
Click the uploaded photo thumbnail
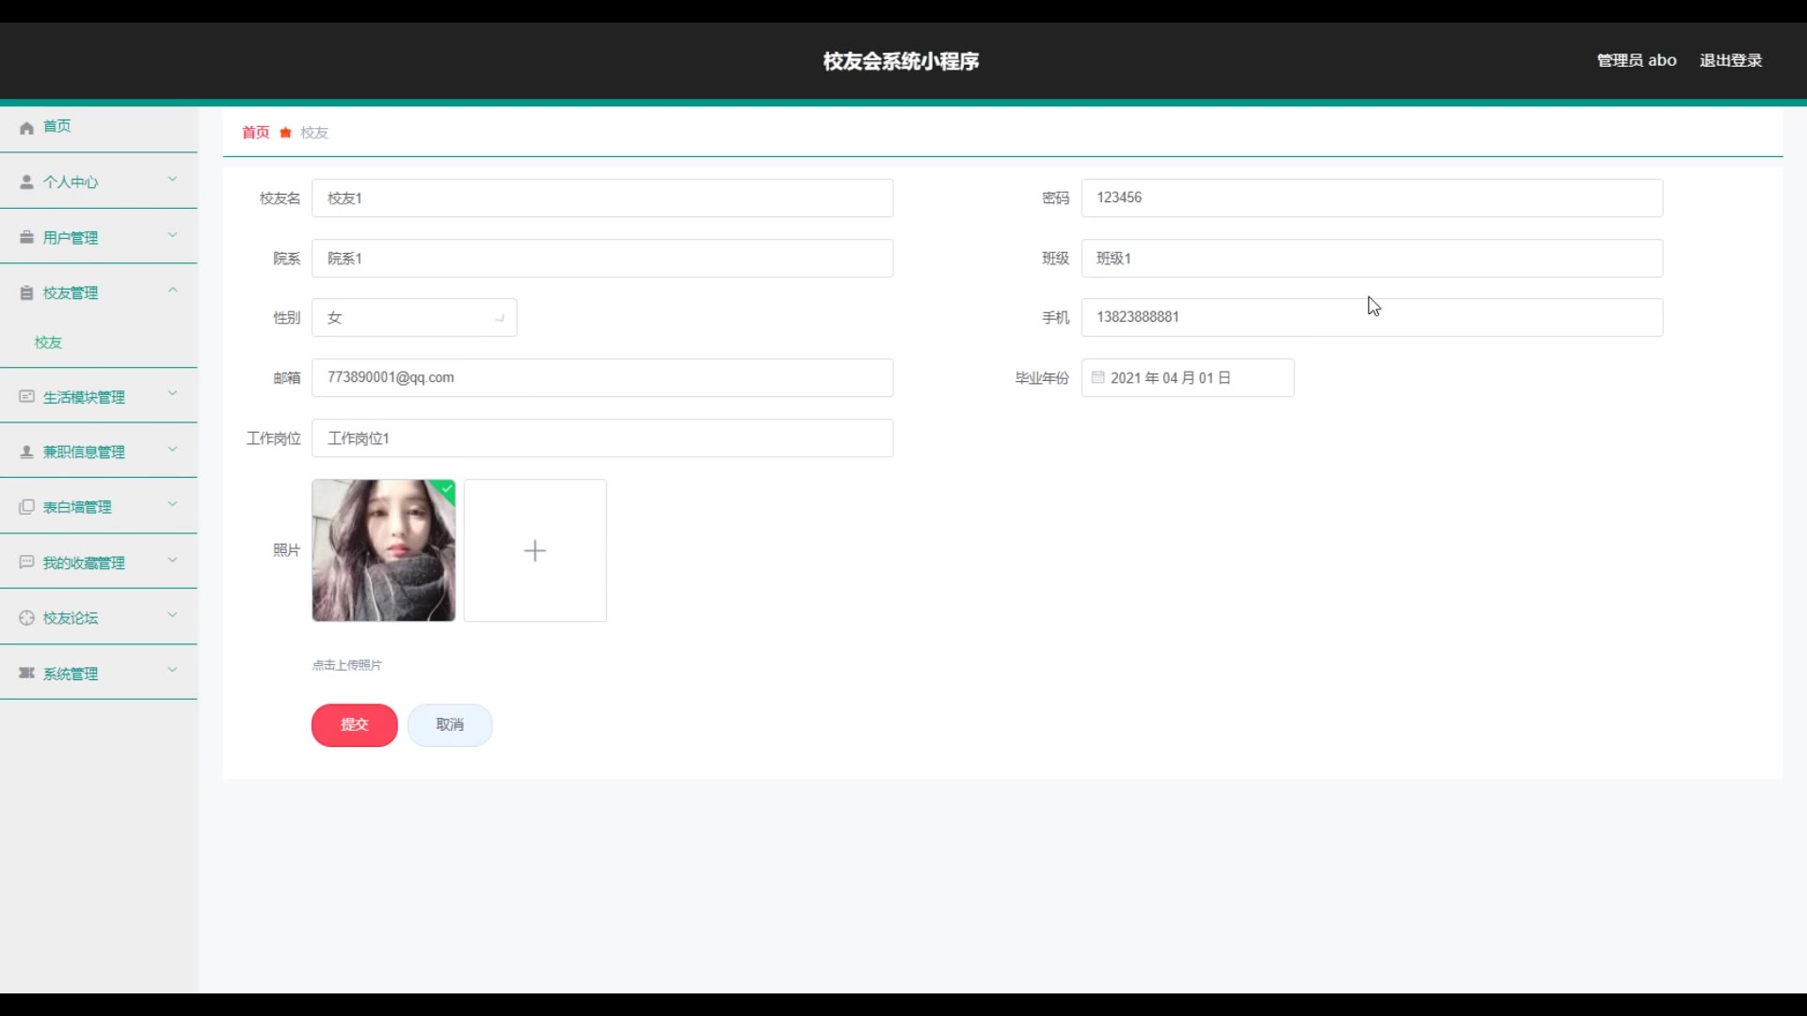pos(383,550)
